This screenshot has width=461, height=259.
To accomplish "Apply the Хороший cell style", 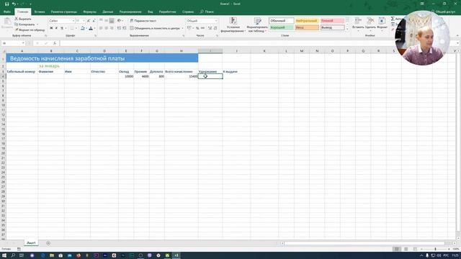I will [282, 27].
